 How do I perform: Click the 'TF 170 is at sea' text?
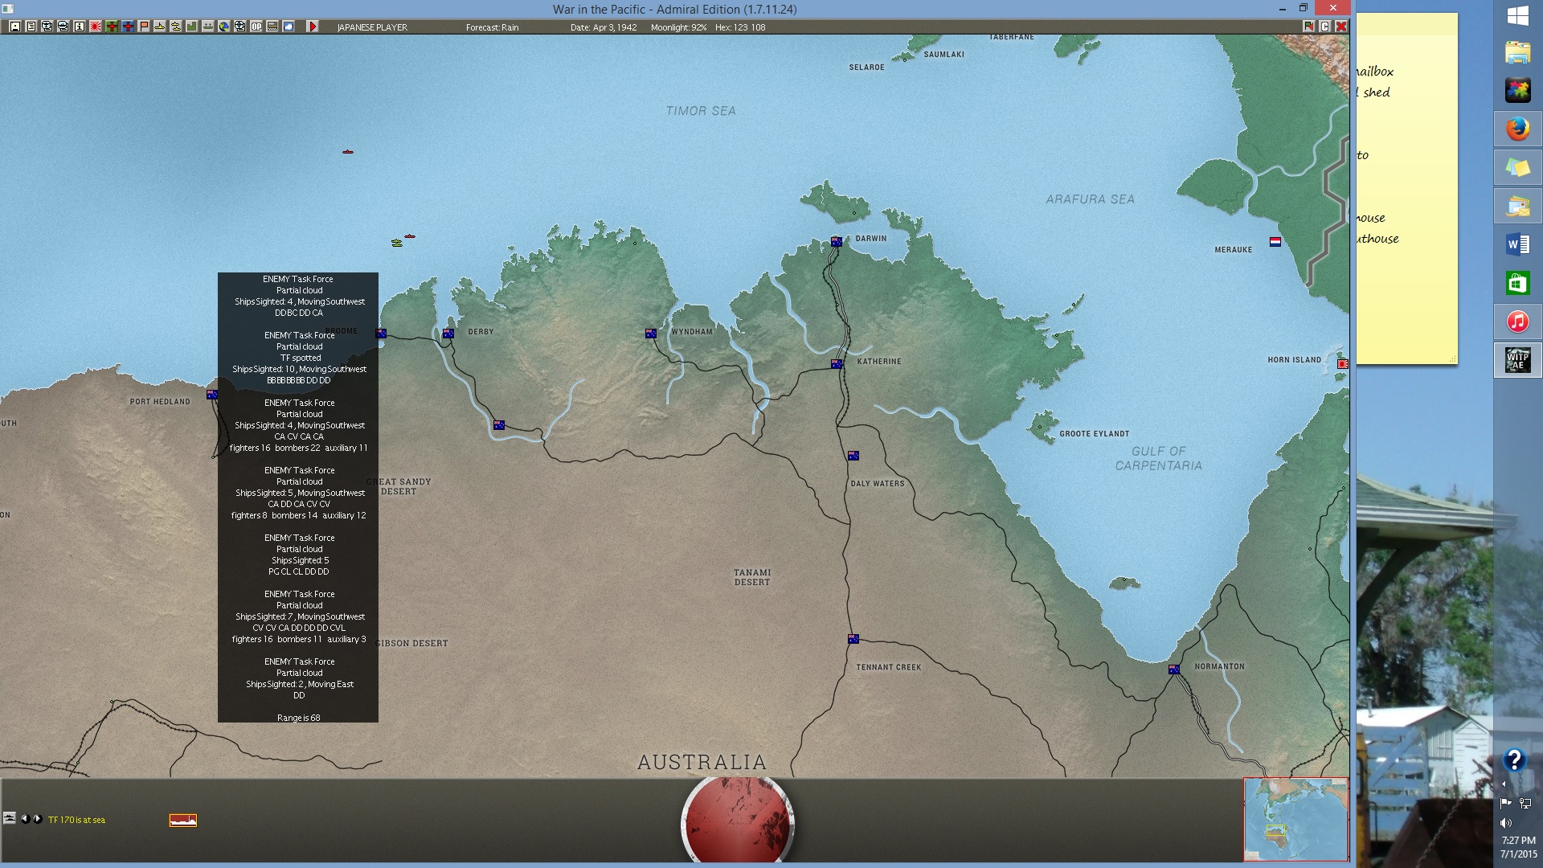pos(76,820)
